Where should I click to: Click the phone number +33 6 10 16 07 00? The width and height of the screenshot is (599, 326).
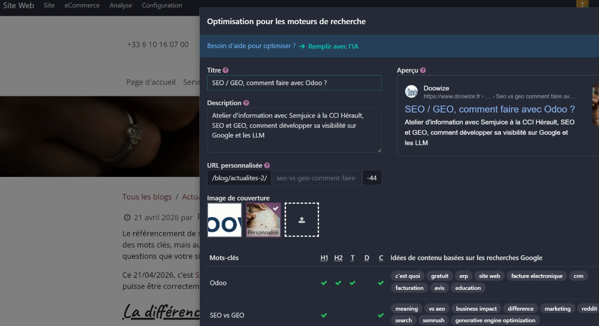[158, 44]
